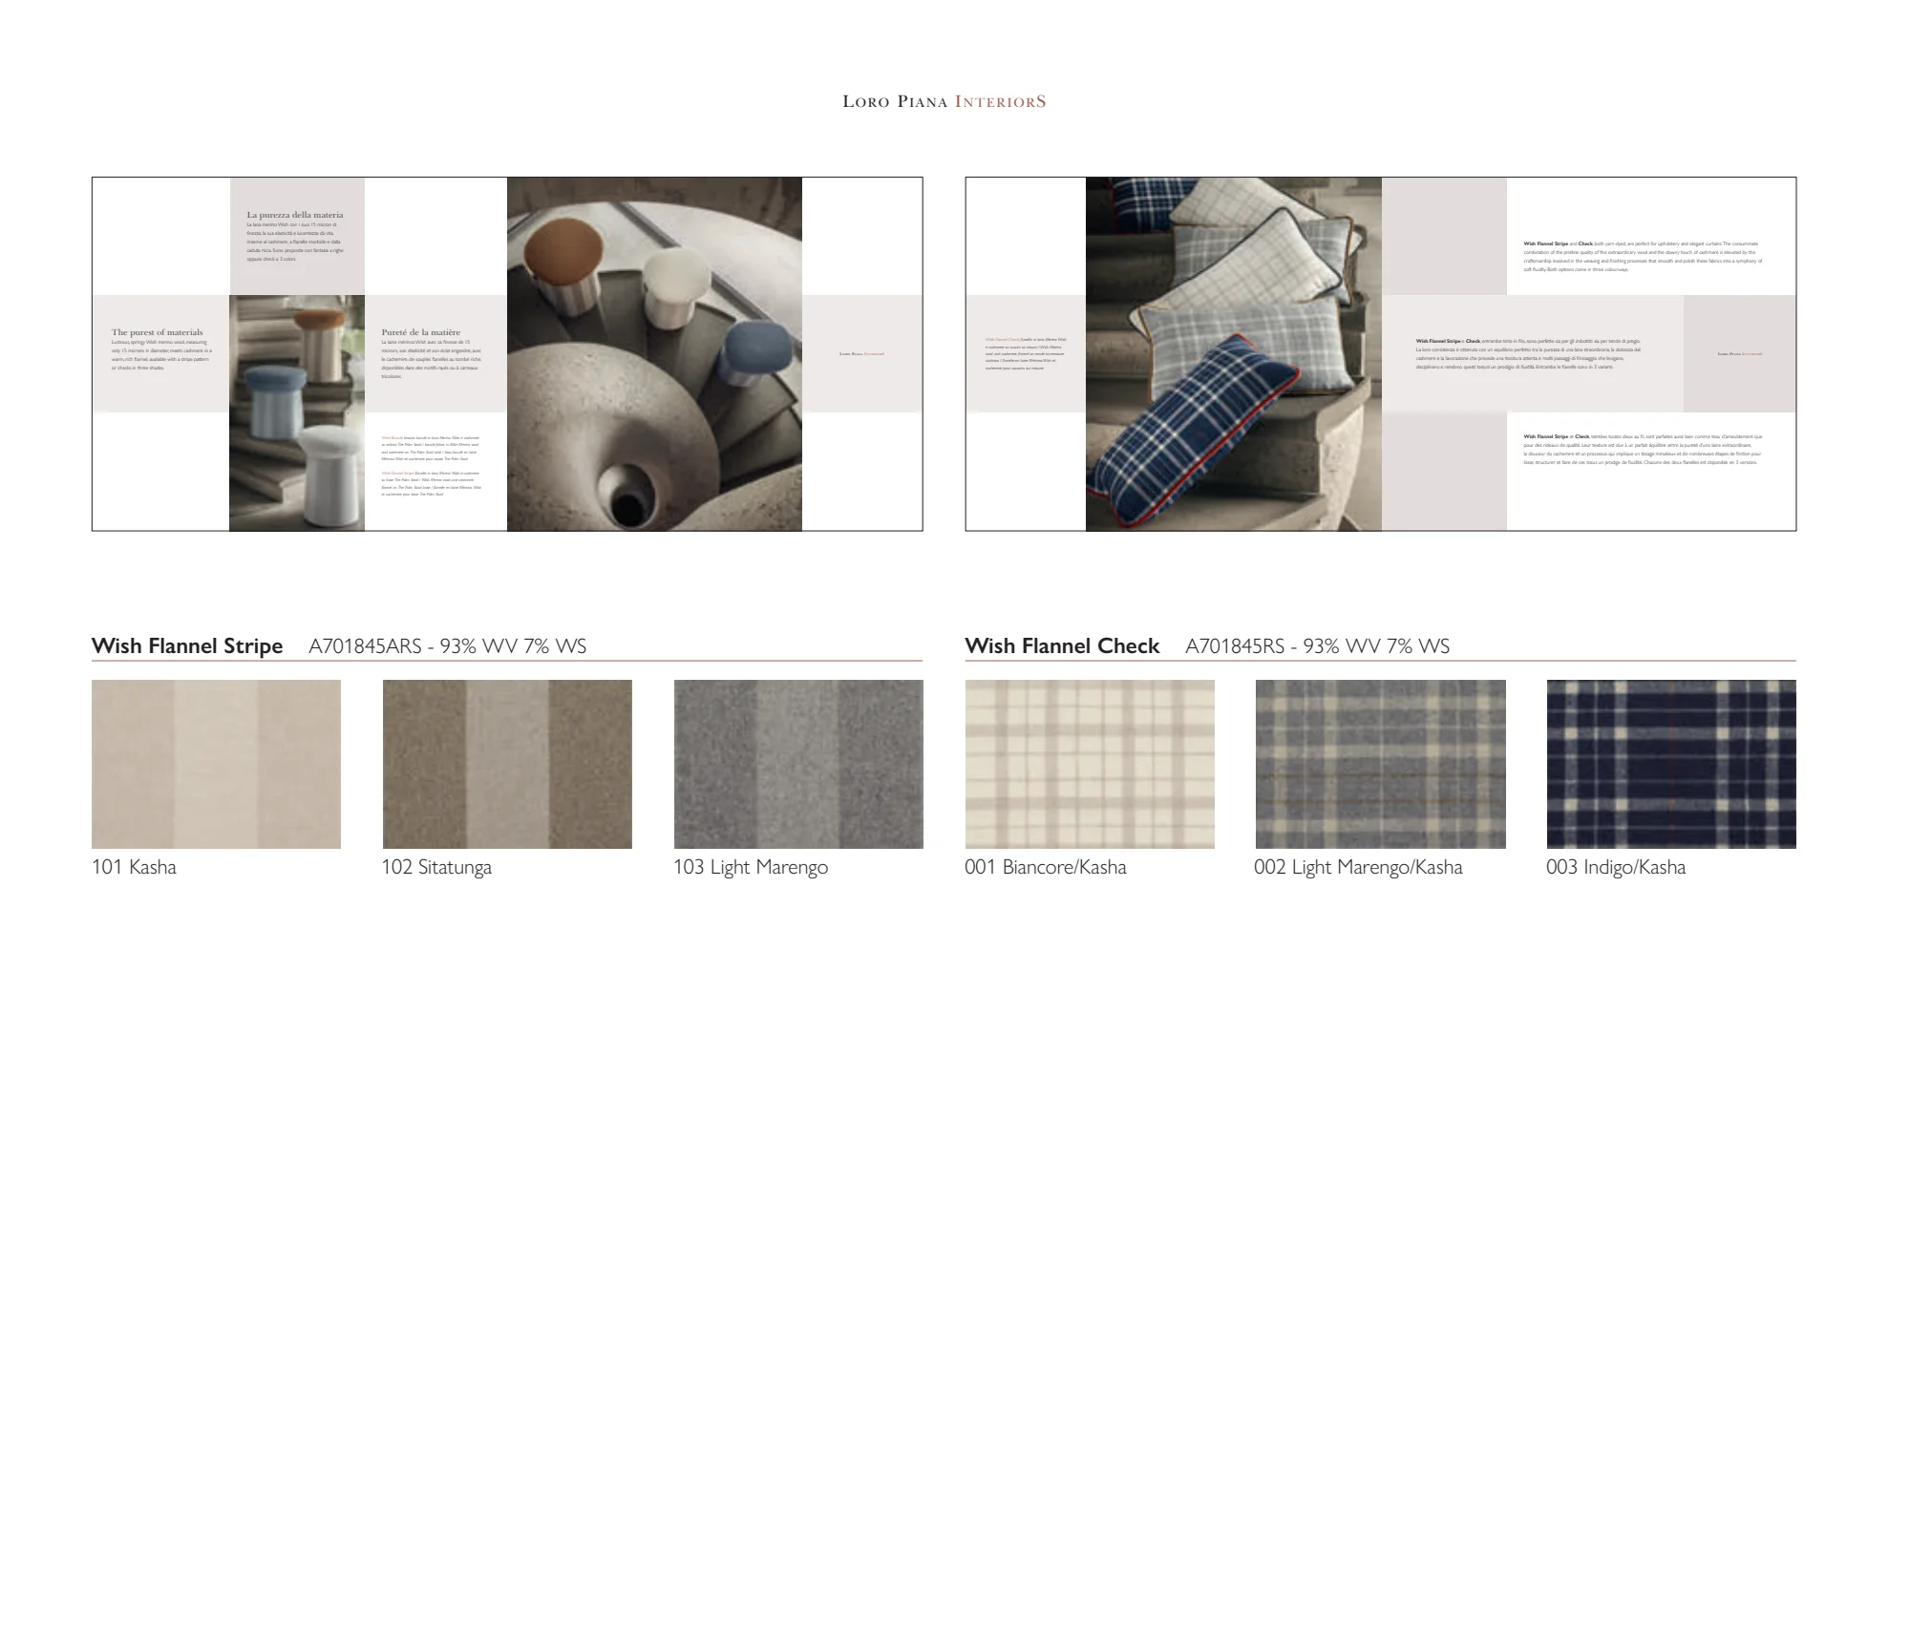Click the A701845RS composition code text
Image resolution: width=1910 pixels, height=1627 pixels.
(1317, 646)
